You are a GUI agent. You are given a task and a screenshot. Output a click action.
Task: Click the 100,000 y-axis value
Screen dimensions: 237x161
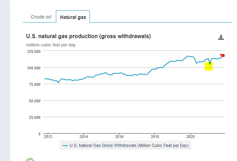point(34,68)
